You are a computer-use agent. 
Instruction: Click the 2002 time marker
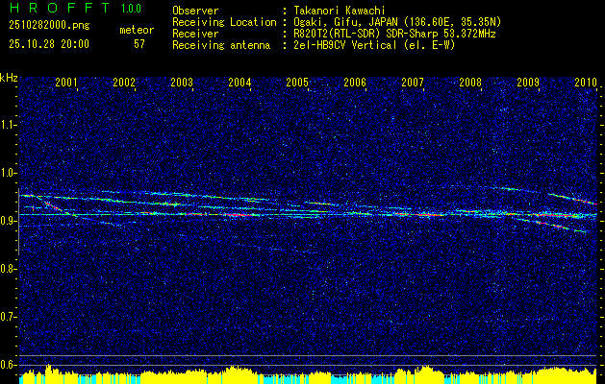coord(124,82)
